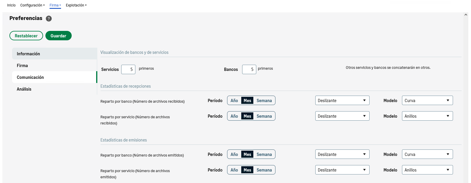Select Año for received files by bank
Viewport: 471px width, 183px height.
[234, 101]
